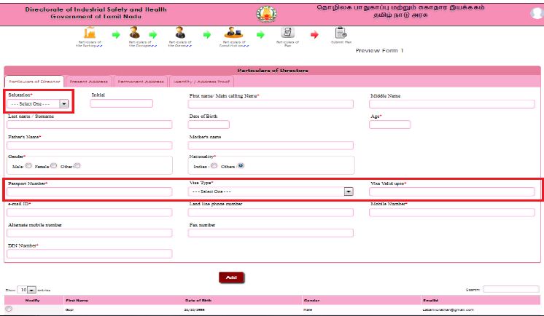Focus the table Search box
Screen dimensions: 544x316
tap(511, 289)
